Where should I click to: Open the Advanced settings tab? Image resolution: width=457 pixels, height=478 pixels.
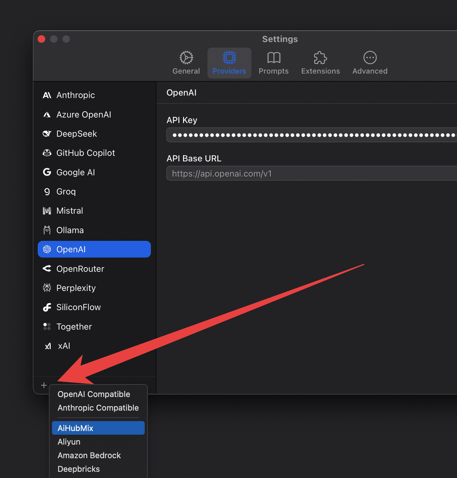click(370, 63)
